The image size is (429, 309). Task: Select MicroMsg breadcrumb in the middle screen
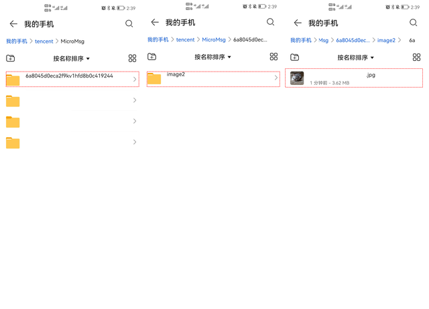(214, 40)
